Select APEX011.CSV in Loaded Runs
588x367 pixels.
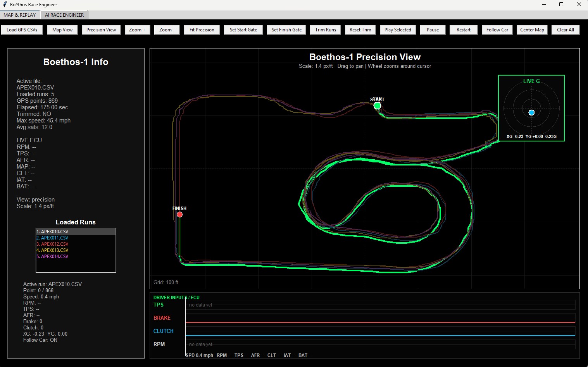coord(76,238)
